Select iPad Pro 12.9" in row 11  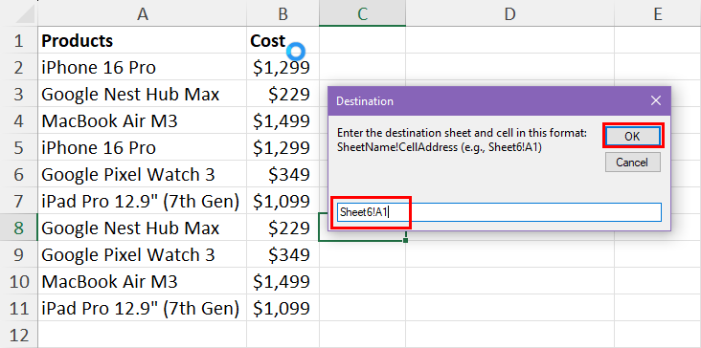coord(142,308)
